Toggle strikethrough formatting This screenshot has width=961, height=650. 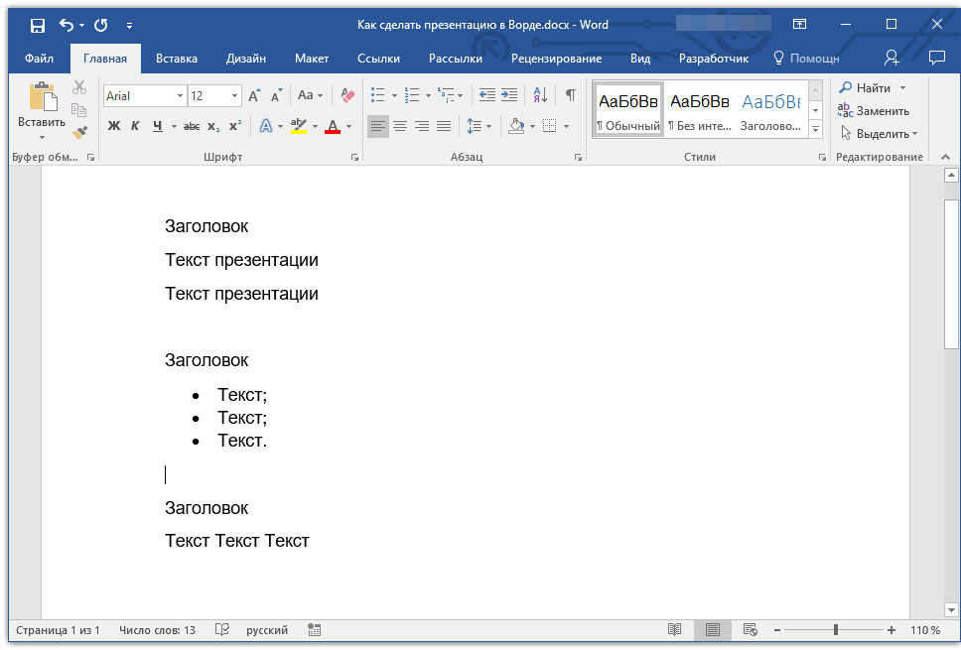(x=192, y=126)
